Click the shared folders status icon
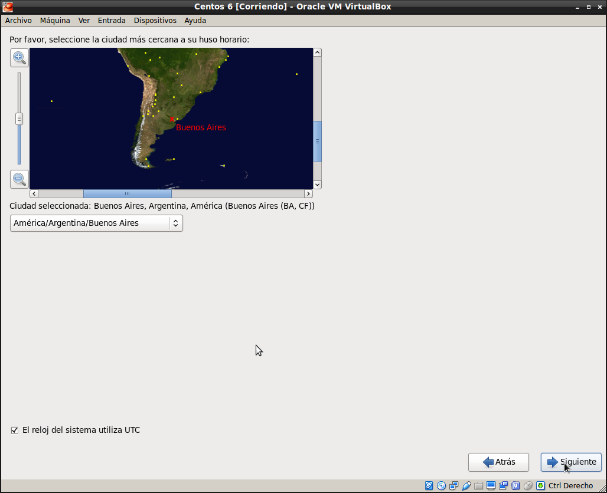Viewport: 607px width, 493px height. coord(478,486)
